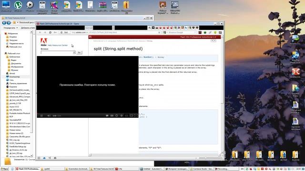The width and height of the screenshot is (305, 171).
Task: Select FeedEditorSetup.zip in Explorer tree
Action: click(x=18, y=147)
